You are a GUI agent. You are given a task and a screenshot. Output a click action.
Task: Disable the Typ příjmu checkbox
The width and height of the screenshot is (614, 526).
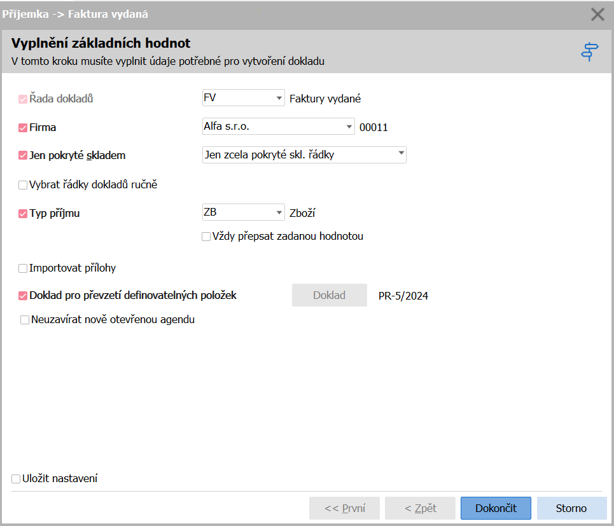23,213
